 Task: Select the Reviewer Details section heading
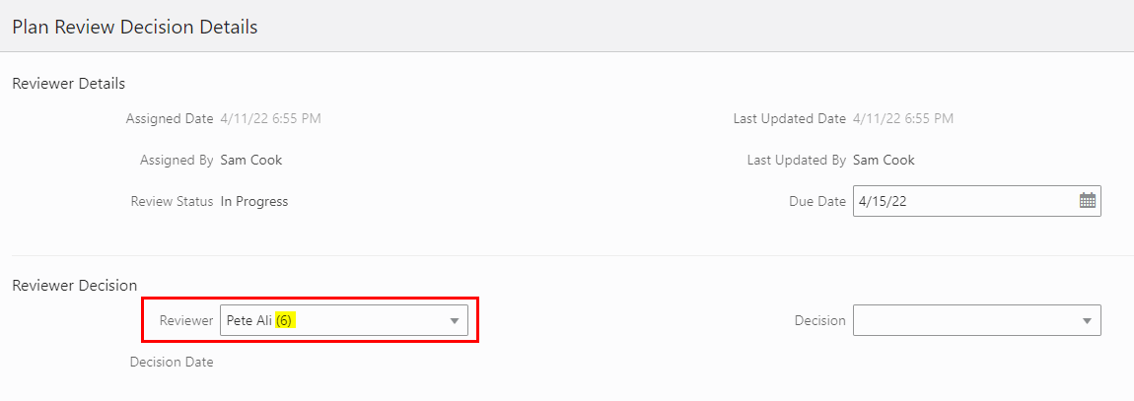68,84
